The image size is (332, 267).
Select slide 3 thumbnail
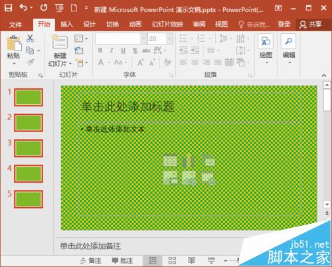29,148
